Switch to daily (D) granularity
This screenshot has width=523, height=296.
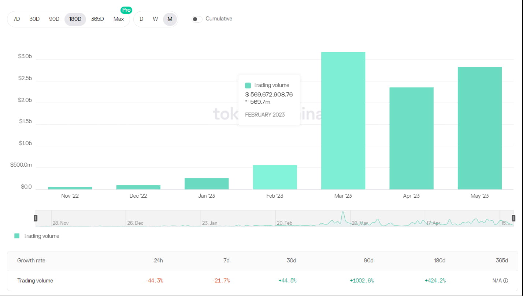pyautogui.click(x=141, y=19)
